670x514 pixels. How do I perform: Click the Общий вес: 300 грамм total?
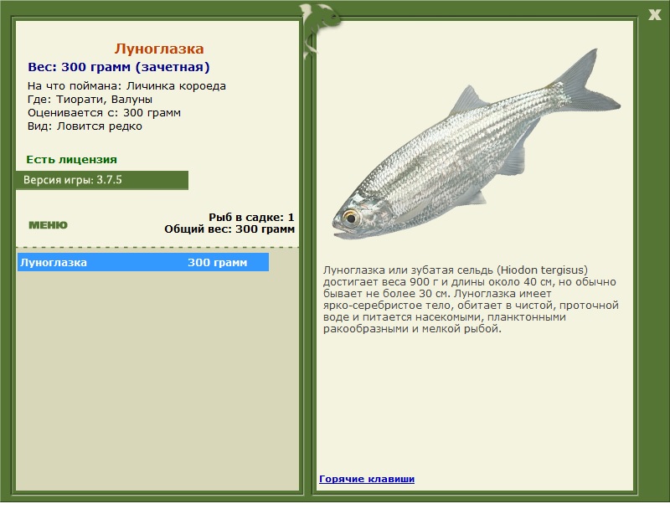coord(229,229)
